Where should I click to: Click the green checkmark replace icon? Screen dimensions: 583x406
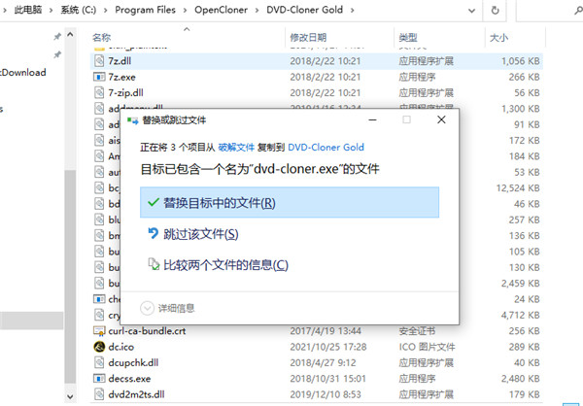(154, 202)
